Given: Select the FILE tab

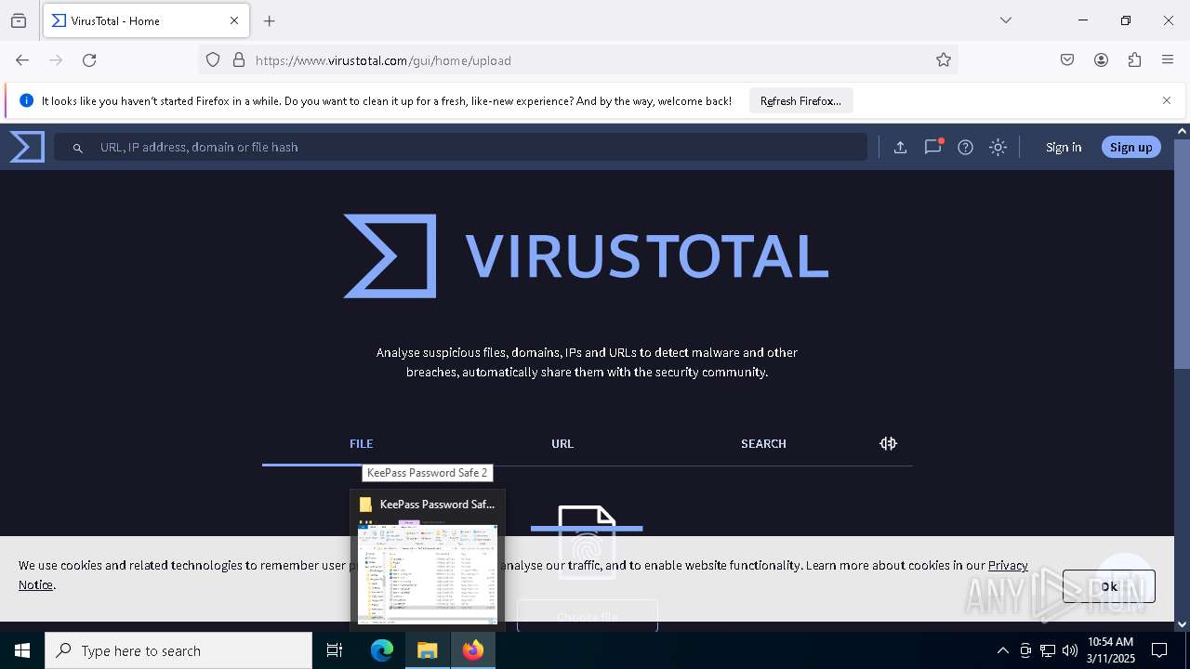Looking at the screenshot, I should tap(361, 443).
